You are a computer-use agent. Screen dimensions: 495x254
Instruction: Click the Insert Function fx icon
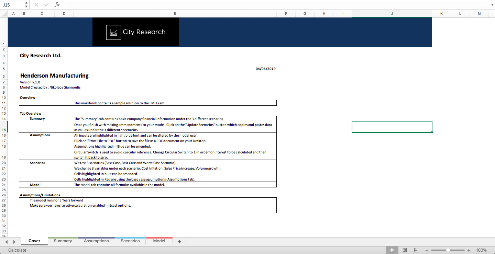pyautogui.click(x=57, y=5)
